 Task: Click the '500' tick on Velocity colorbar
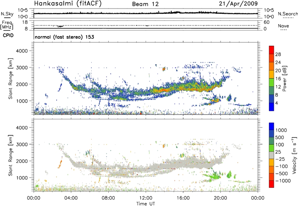(280, 137)
